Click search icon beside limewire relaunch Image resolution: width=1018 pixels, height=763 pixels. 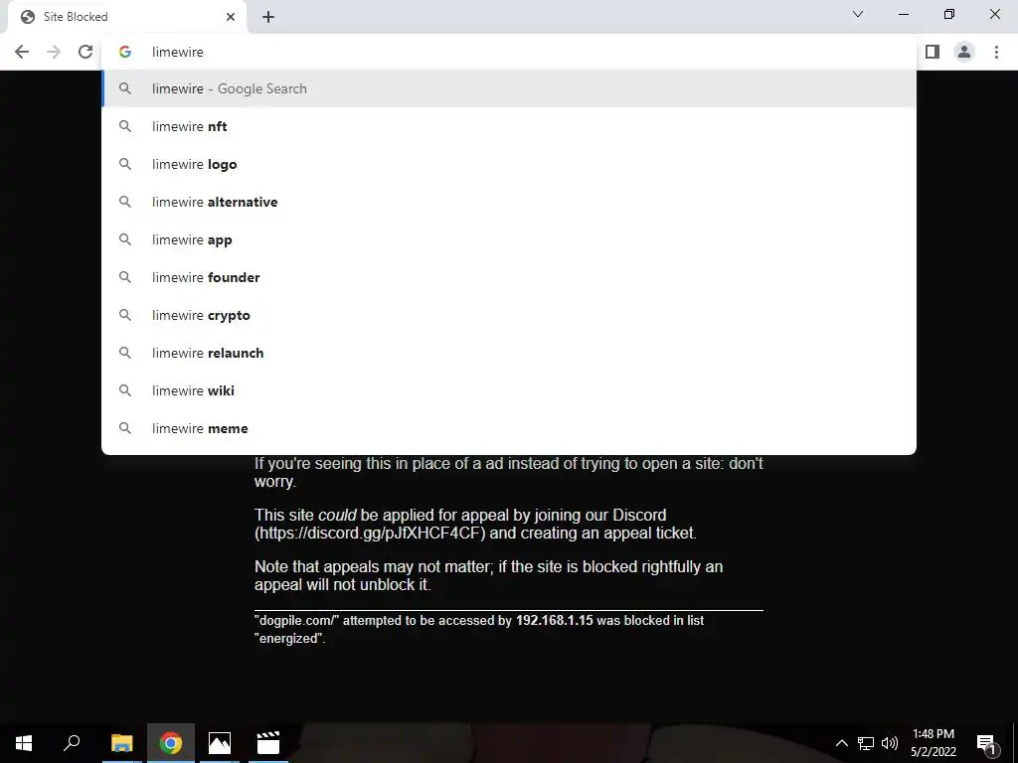125,353
